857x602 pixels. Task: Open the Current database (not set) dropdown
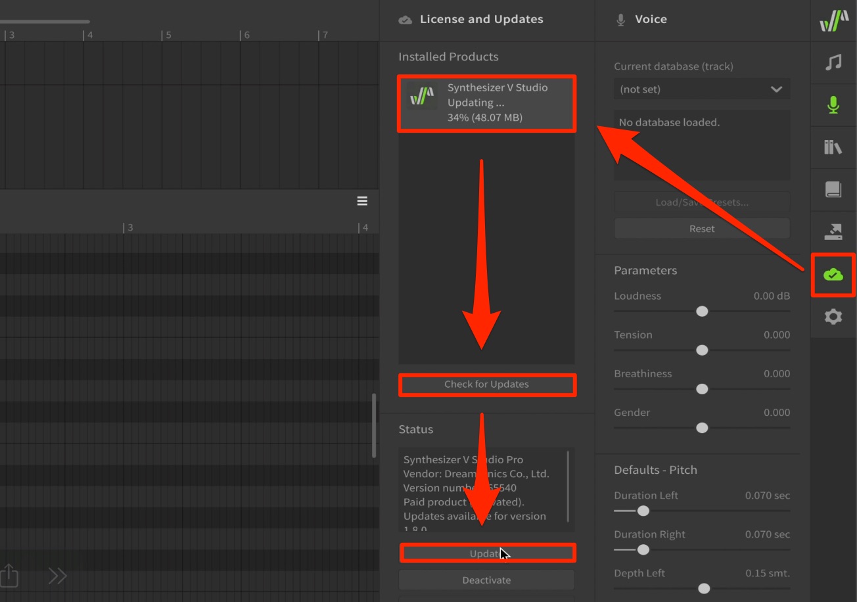click(x=702, y=89)
